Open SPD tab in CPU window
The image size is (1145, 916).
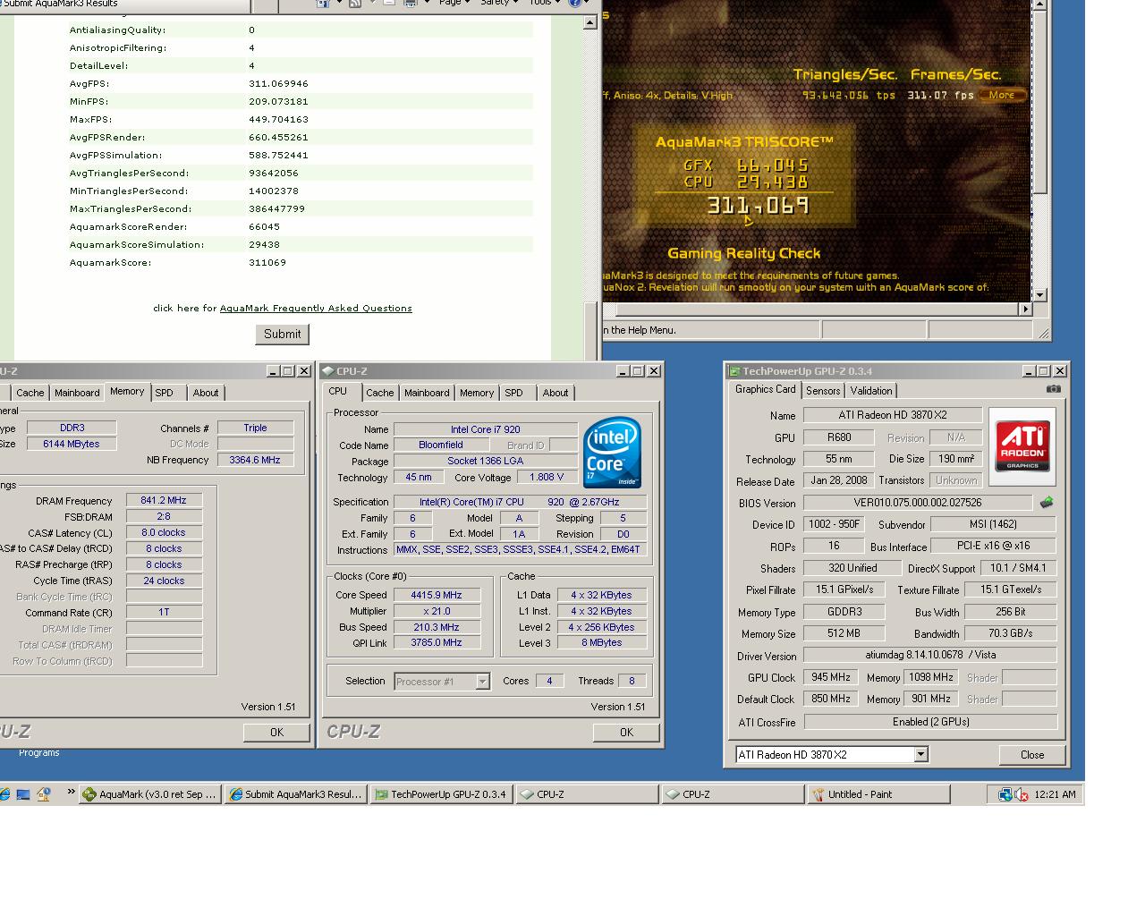click(513, 393)
